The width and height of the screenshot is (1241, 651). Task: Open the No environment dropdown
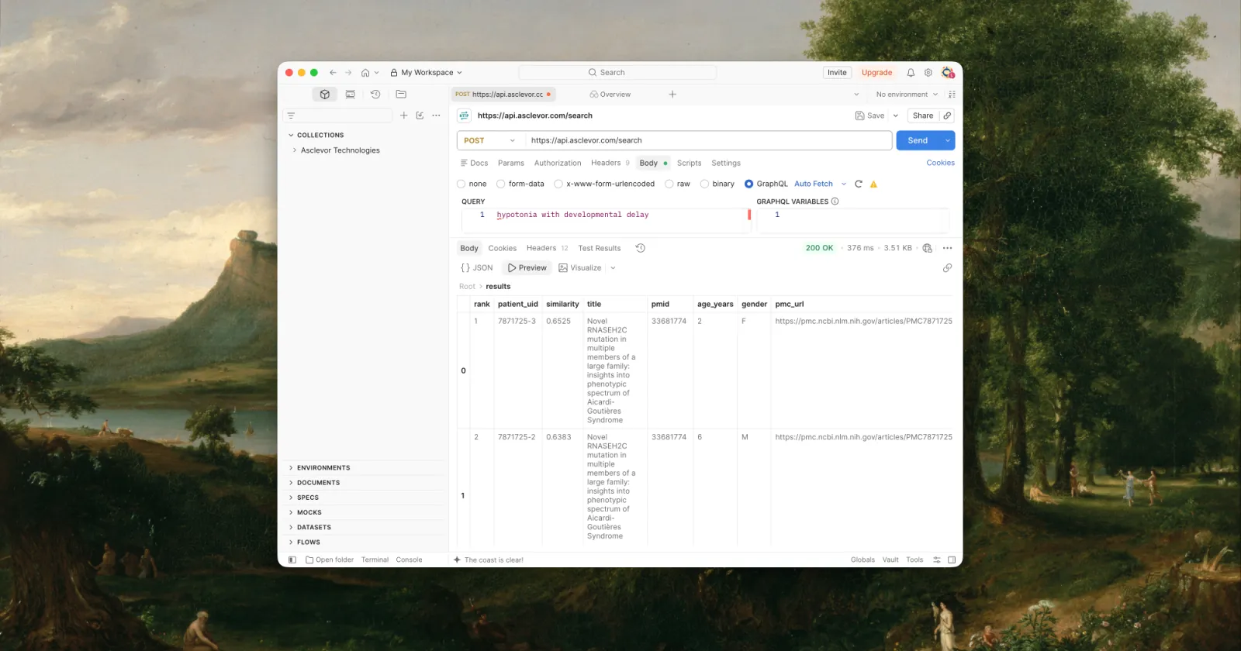pos(907,95)
